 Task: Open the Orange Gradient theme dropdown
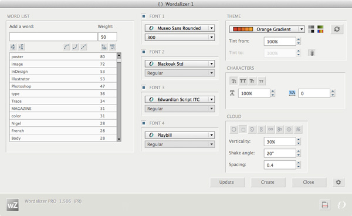[267, 29]
